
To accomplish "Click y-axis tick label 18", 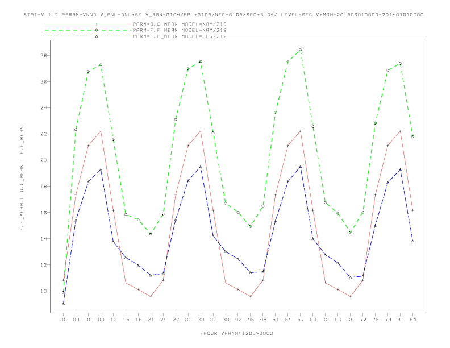I will coord(44,187).
